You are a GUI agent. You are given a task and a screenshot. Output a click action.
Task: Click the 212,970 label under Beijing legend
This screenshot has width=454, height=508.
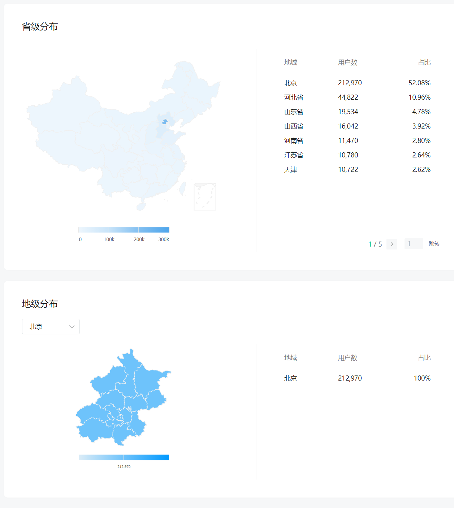click(x=124, y=466)
